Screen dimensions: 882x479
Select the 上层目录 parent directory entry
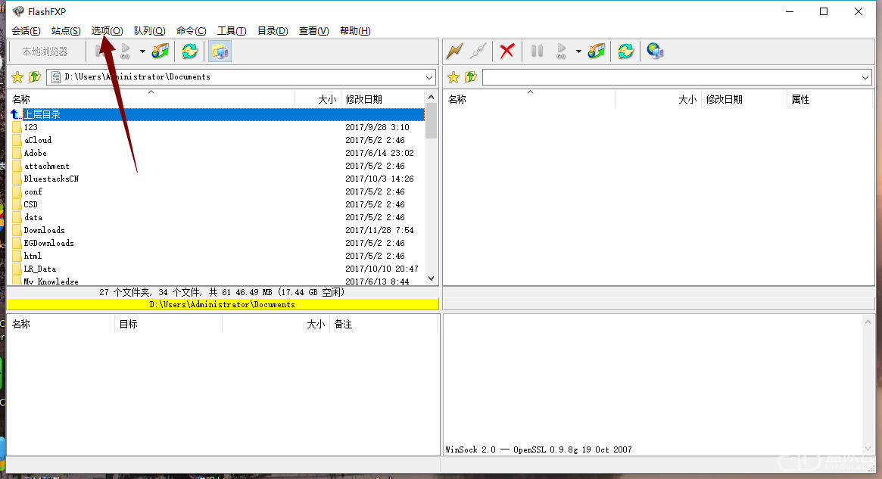coord(42,114)
